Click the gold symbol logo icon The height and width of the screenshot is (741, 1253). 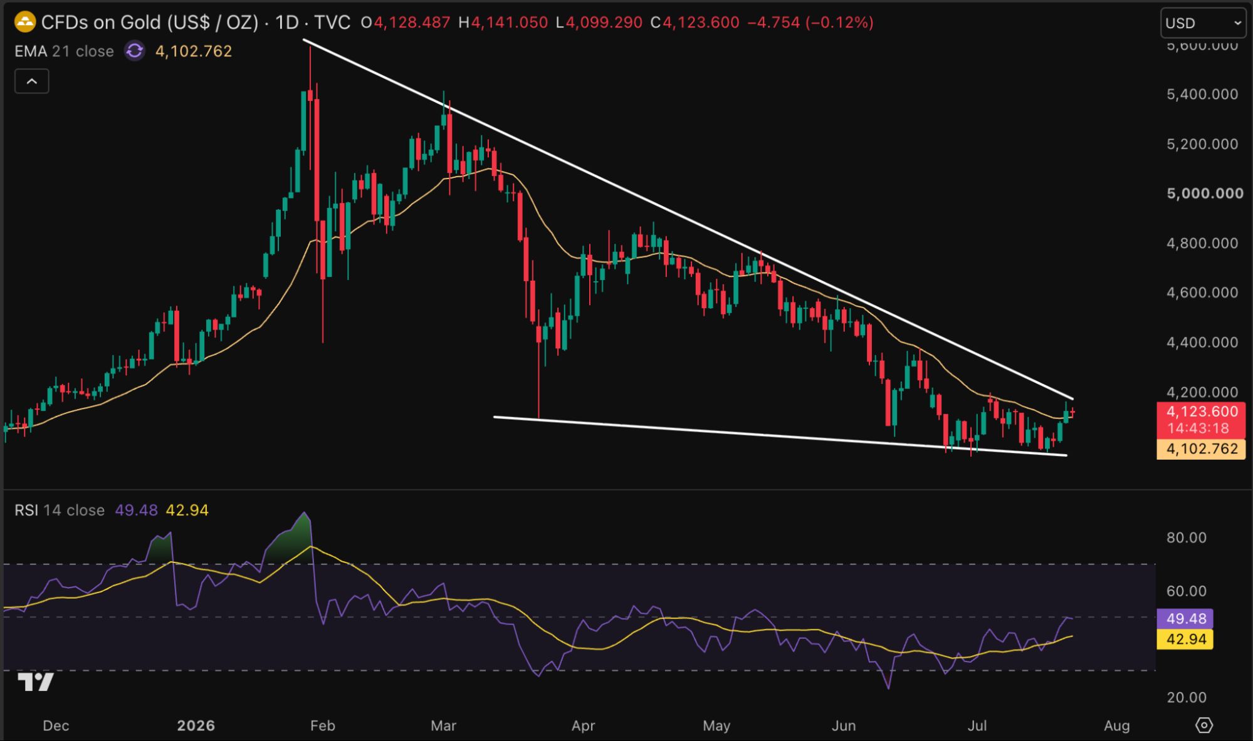[x=25, y=23]
